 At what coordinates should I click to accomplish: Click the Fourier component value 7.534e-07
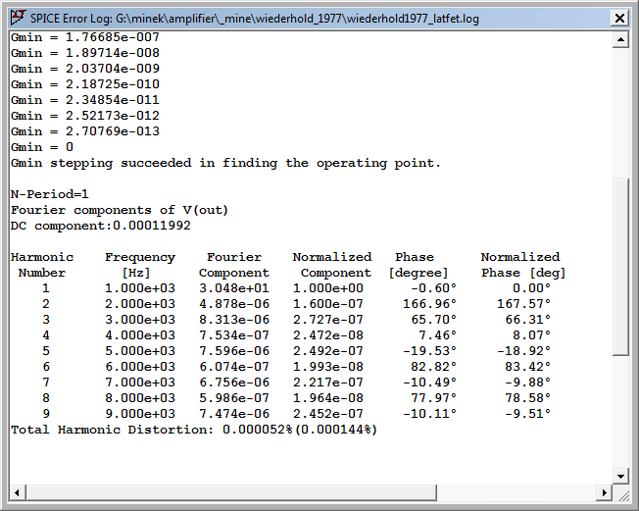coord(234,335)
